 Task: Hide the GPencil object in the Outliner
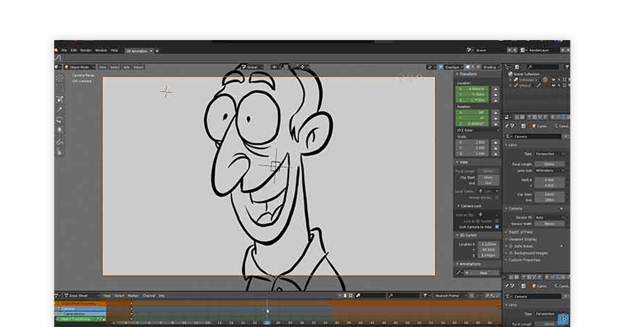[554, 84]
